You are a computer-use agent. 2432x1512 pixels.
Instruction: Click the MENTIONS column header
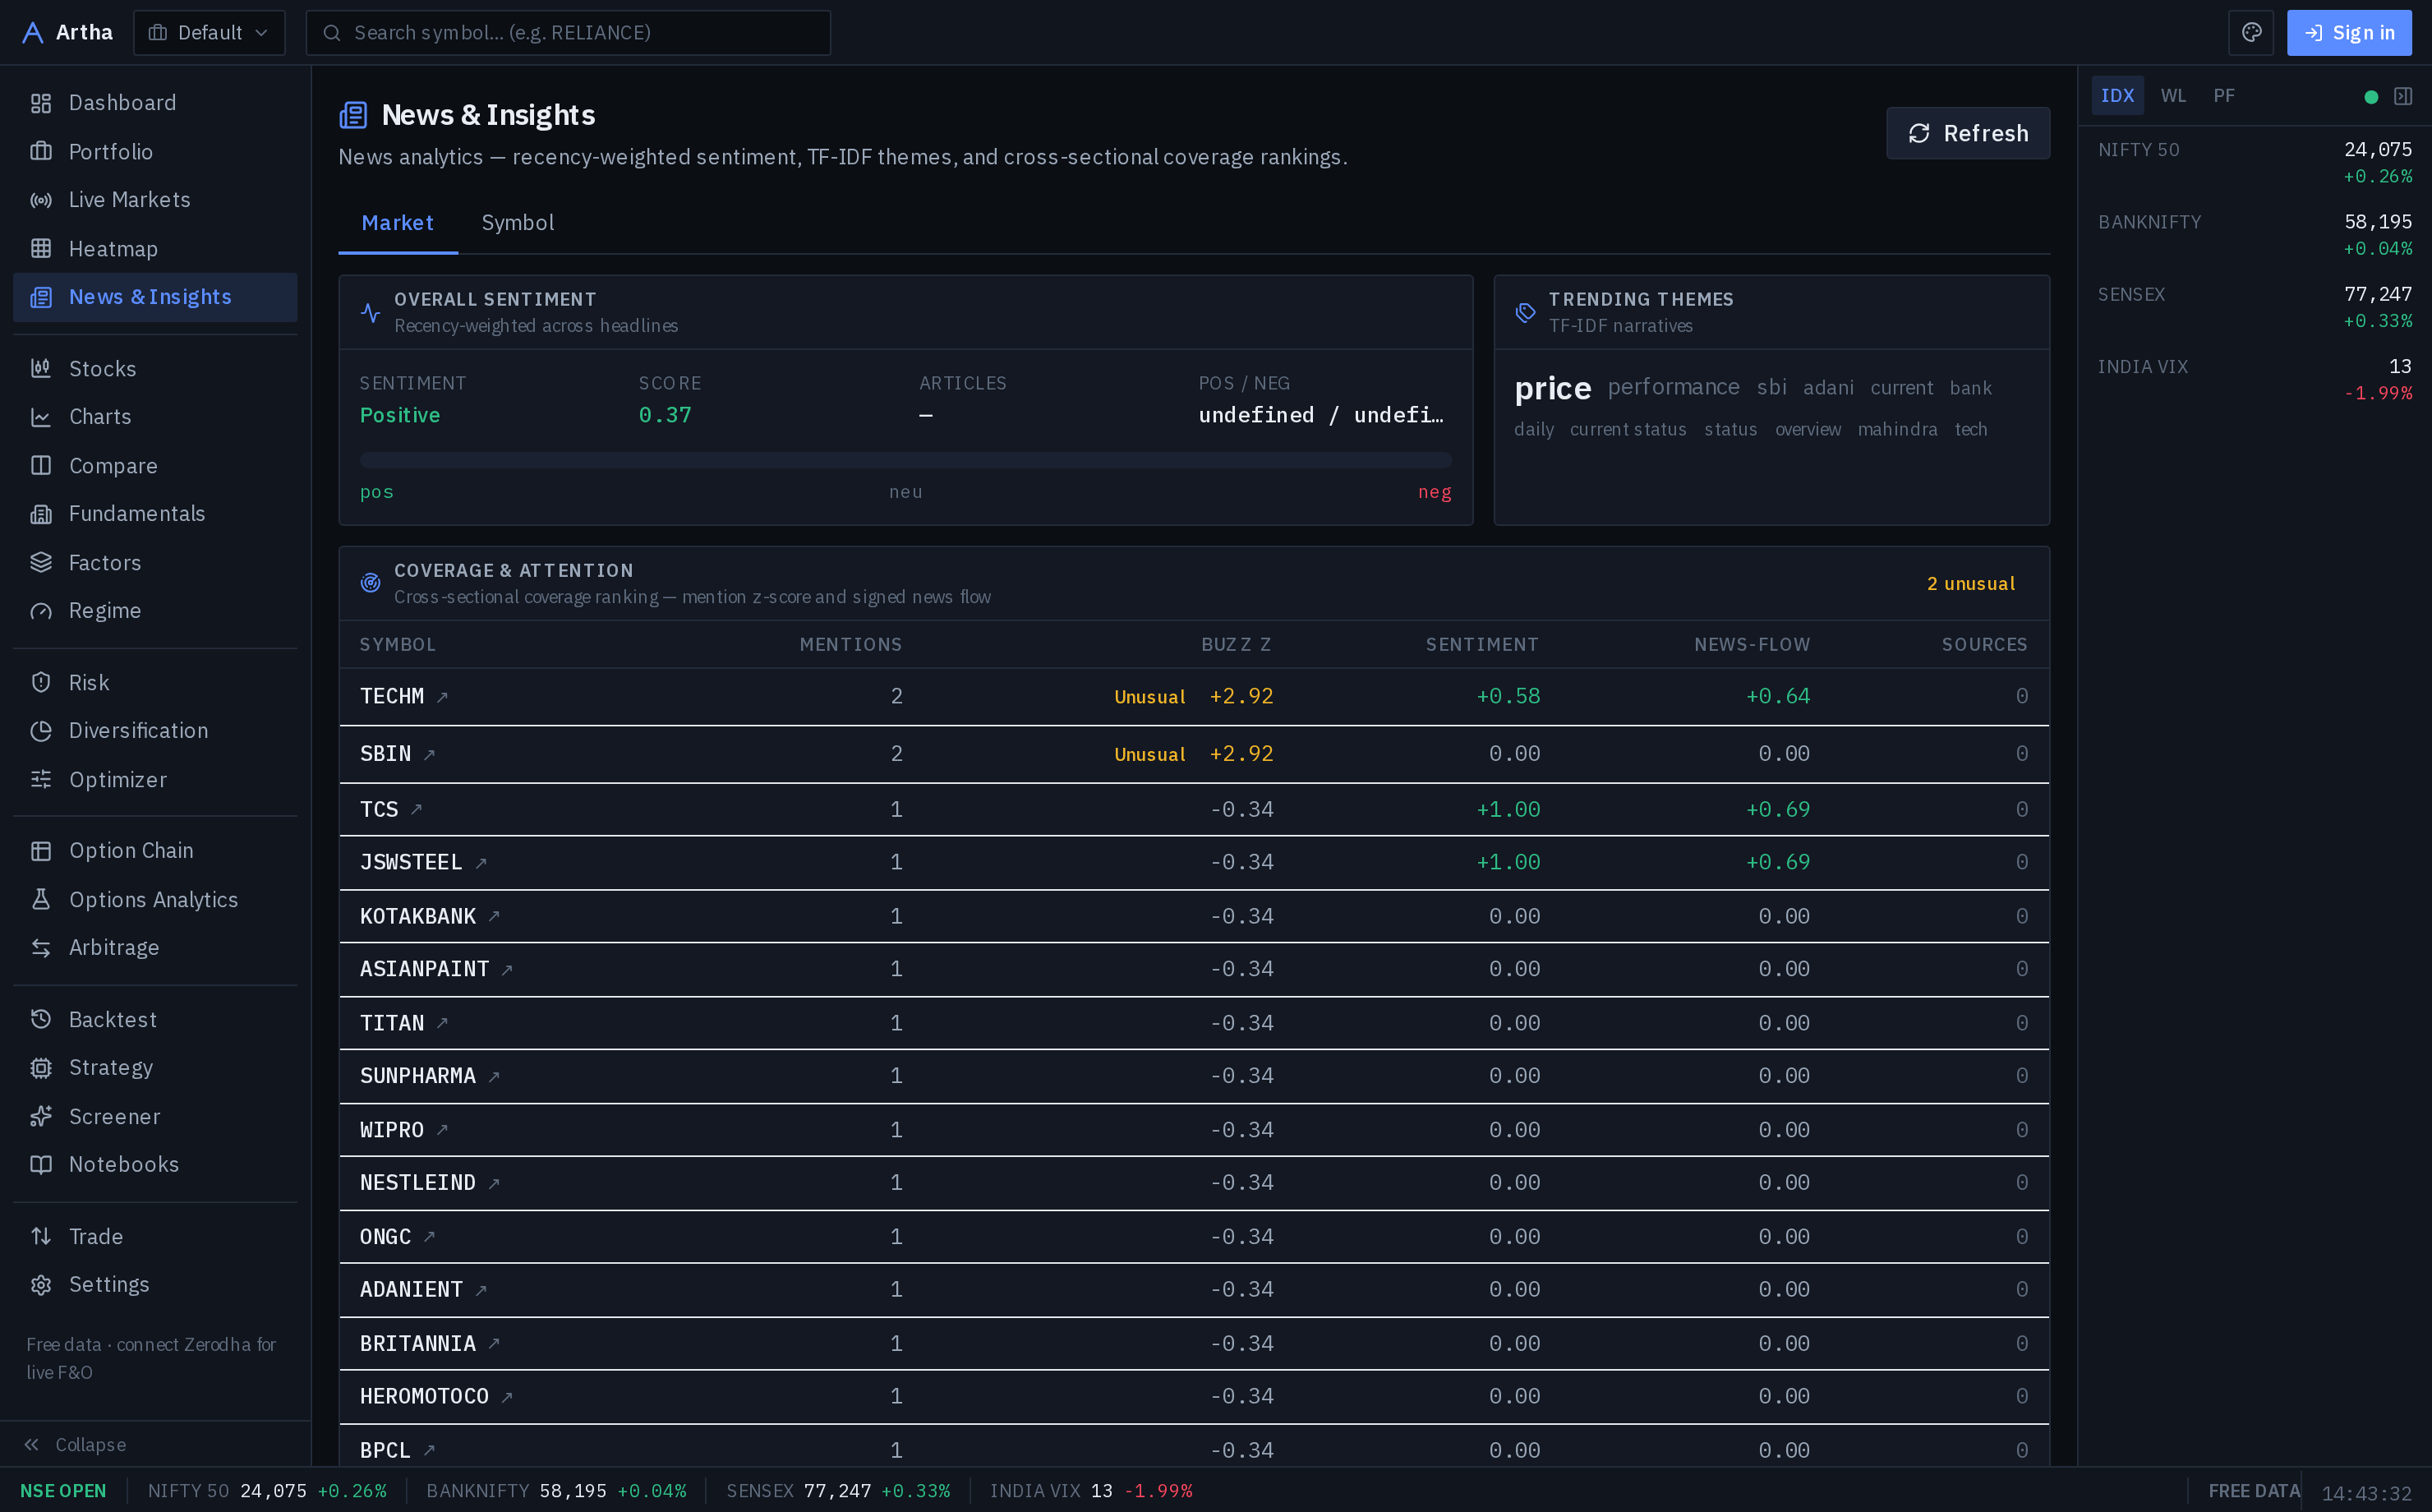850,645
